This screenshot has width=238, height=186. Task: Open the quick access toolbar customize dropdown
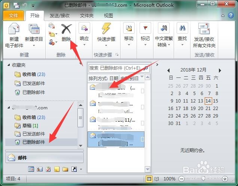[x=33, y=6]
